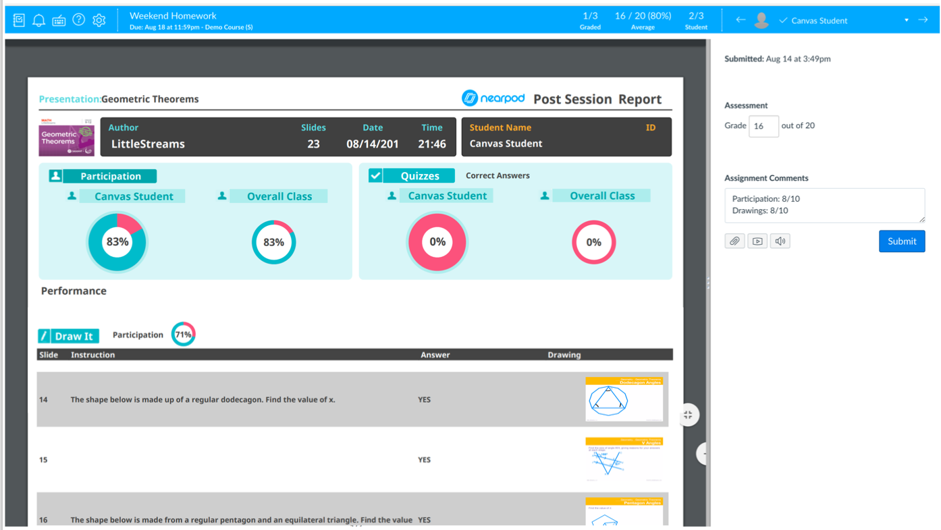Click the mute notifications bell icon
The height and width of the screenshot is (530, 941).
coord(38,19)
